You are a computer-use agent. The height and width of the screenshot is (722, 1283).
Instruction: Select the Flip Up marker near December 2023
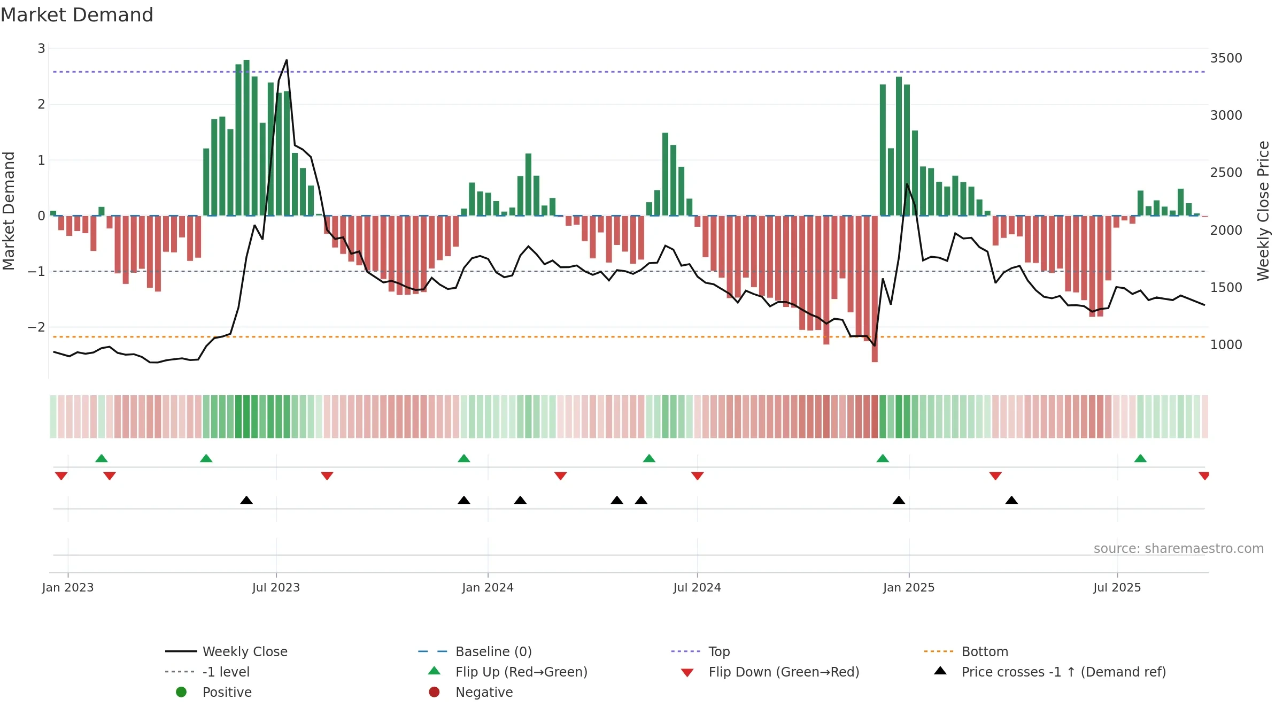click(x=464, y=458)
